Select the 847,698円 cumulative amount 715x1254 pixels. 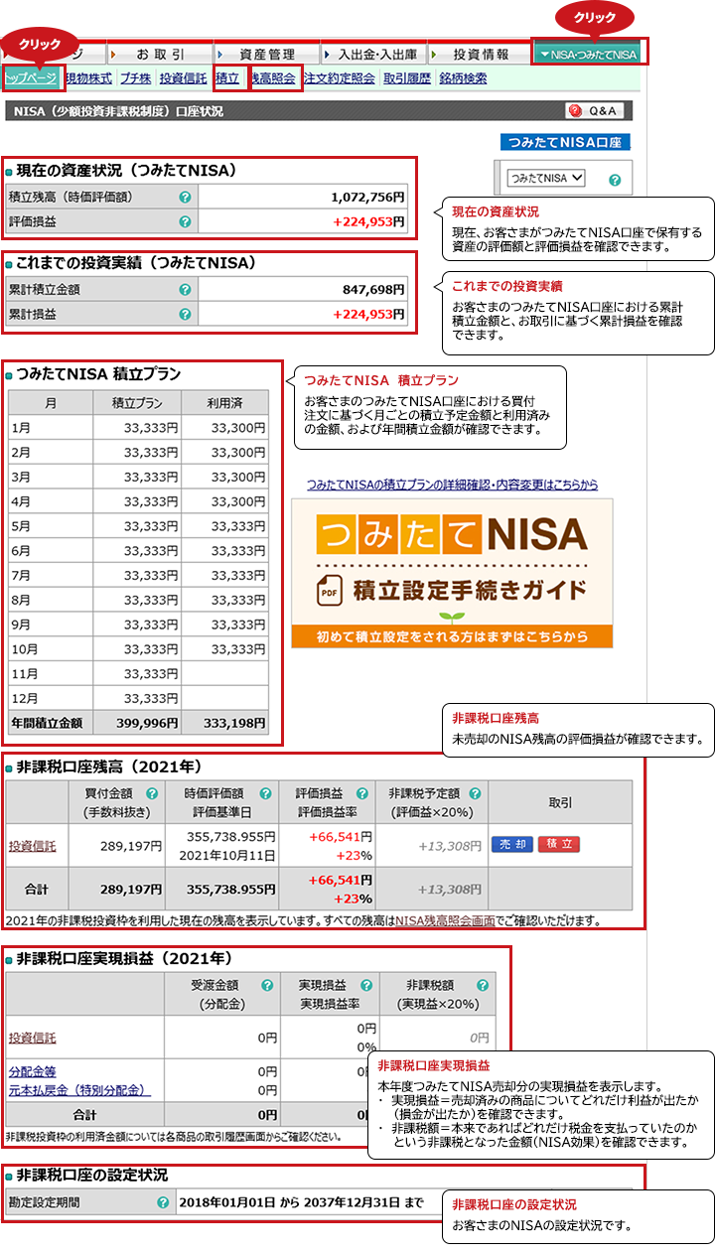click(373, 289)
